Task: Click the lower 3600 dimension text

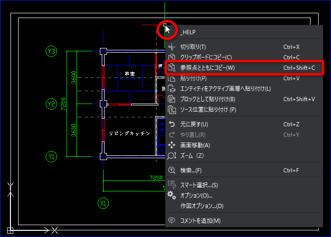Action: (73, 130)
